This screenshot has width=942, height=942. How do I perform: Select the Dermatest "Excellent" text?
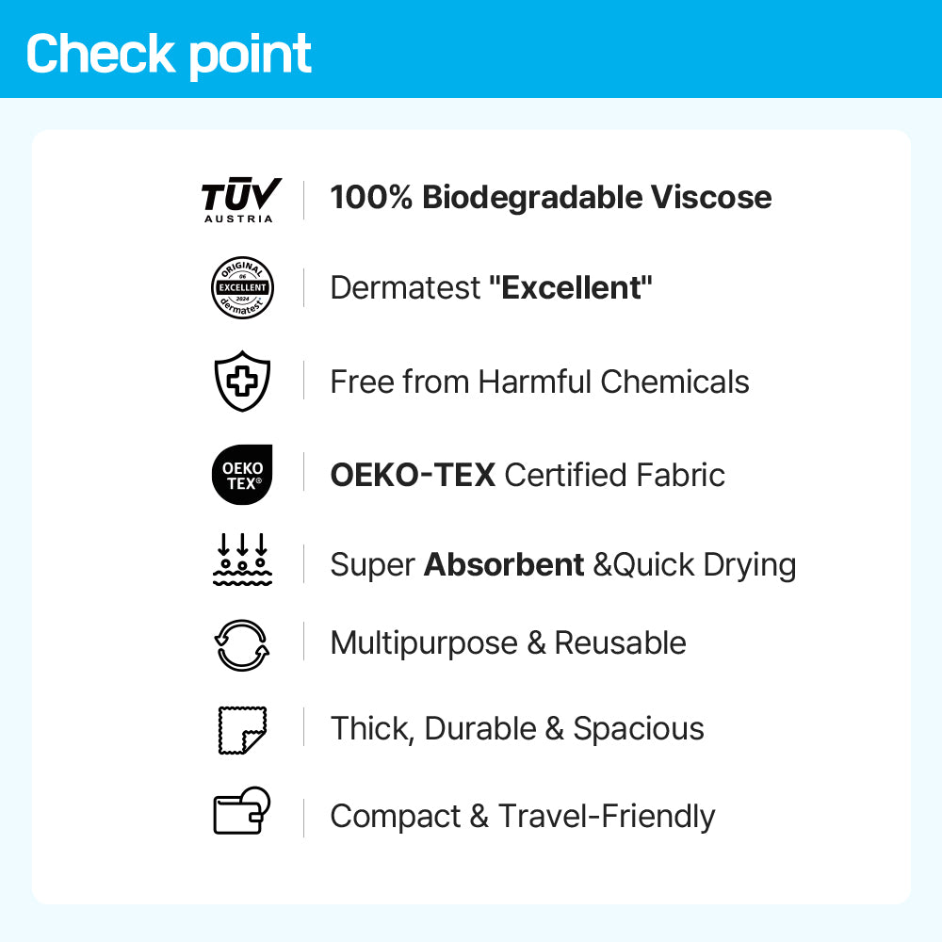pos(491,288)
